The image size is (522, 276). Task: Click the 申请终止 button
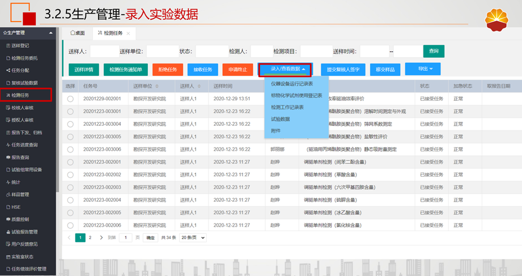coord(237,70)
